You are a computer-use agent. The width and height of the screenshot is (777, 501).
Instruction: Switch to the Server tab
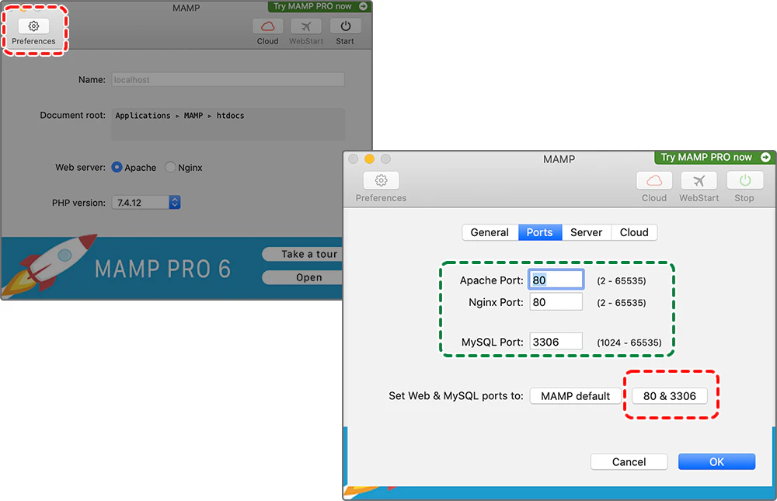[x=586, y=232]
